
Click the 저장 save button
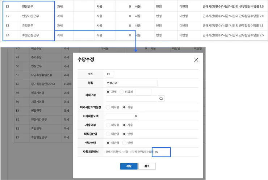[x=129, y=166]
